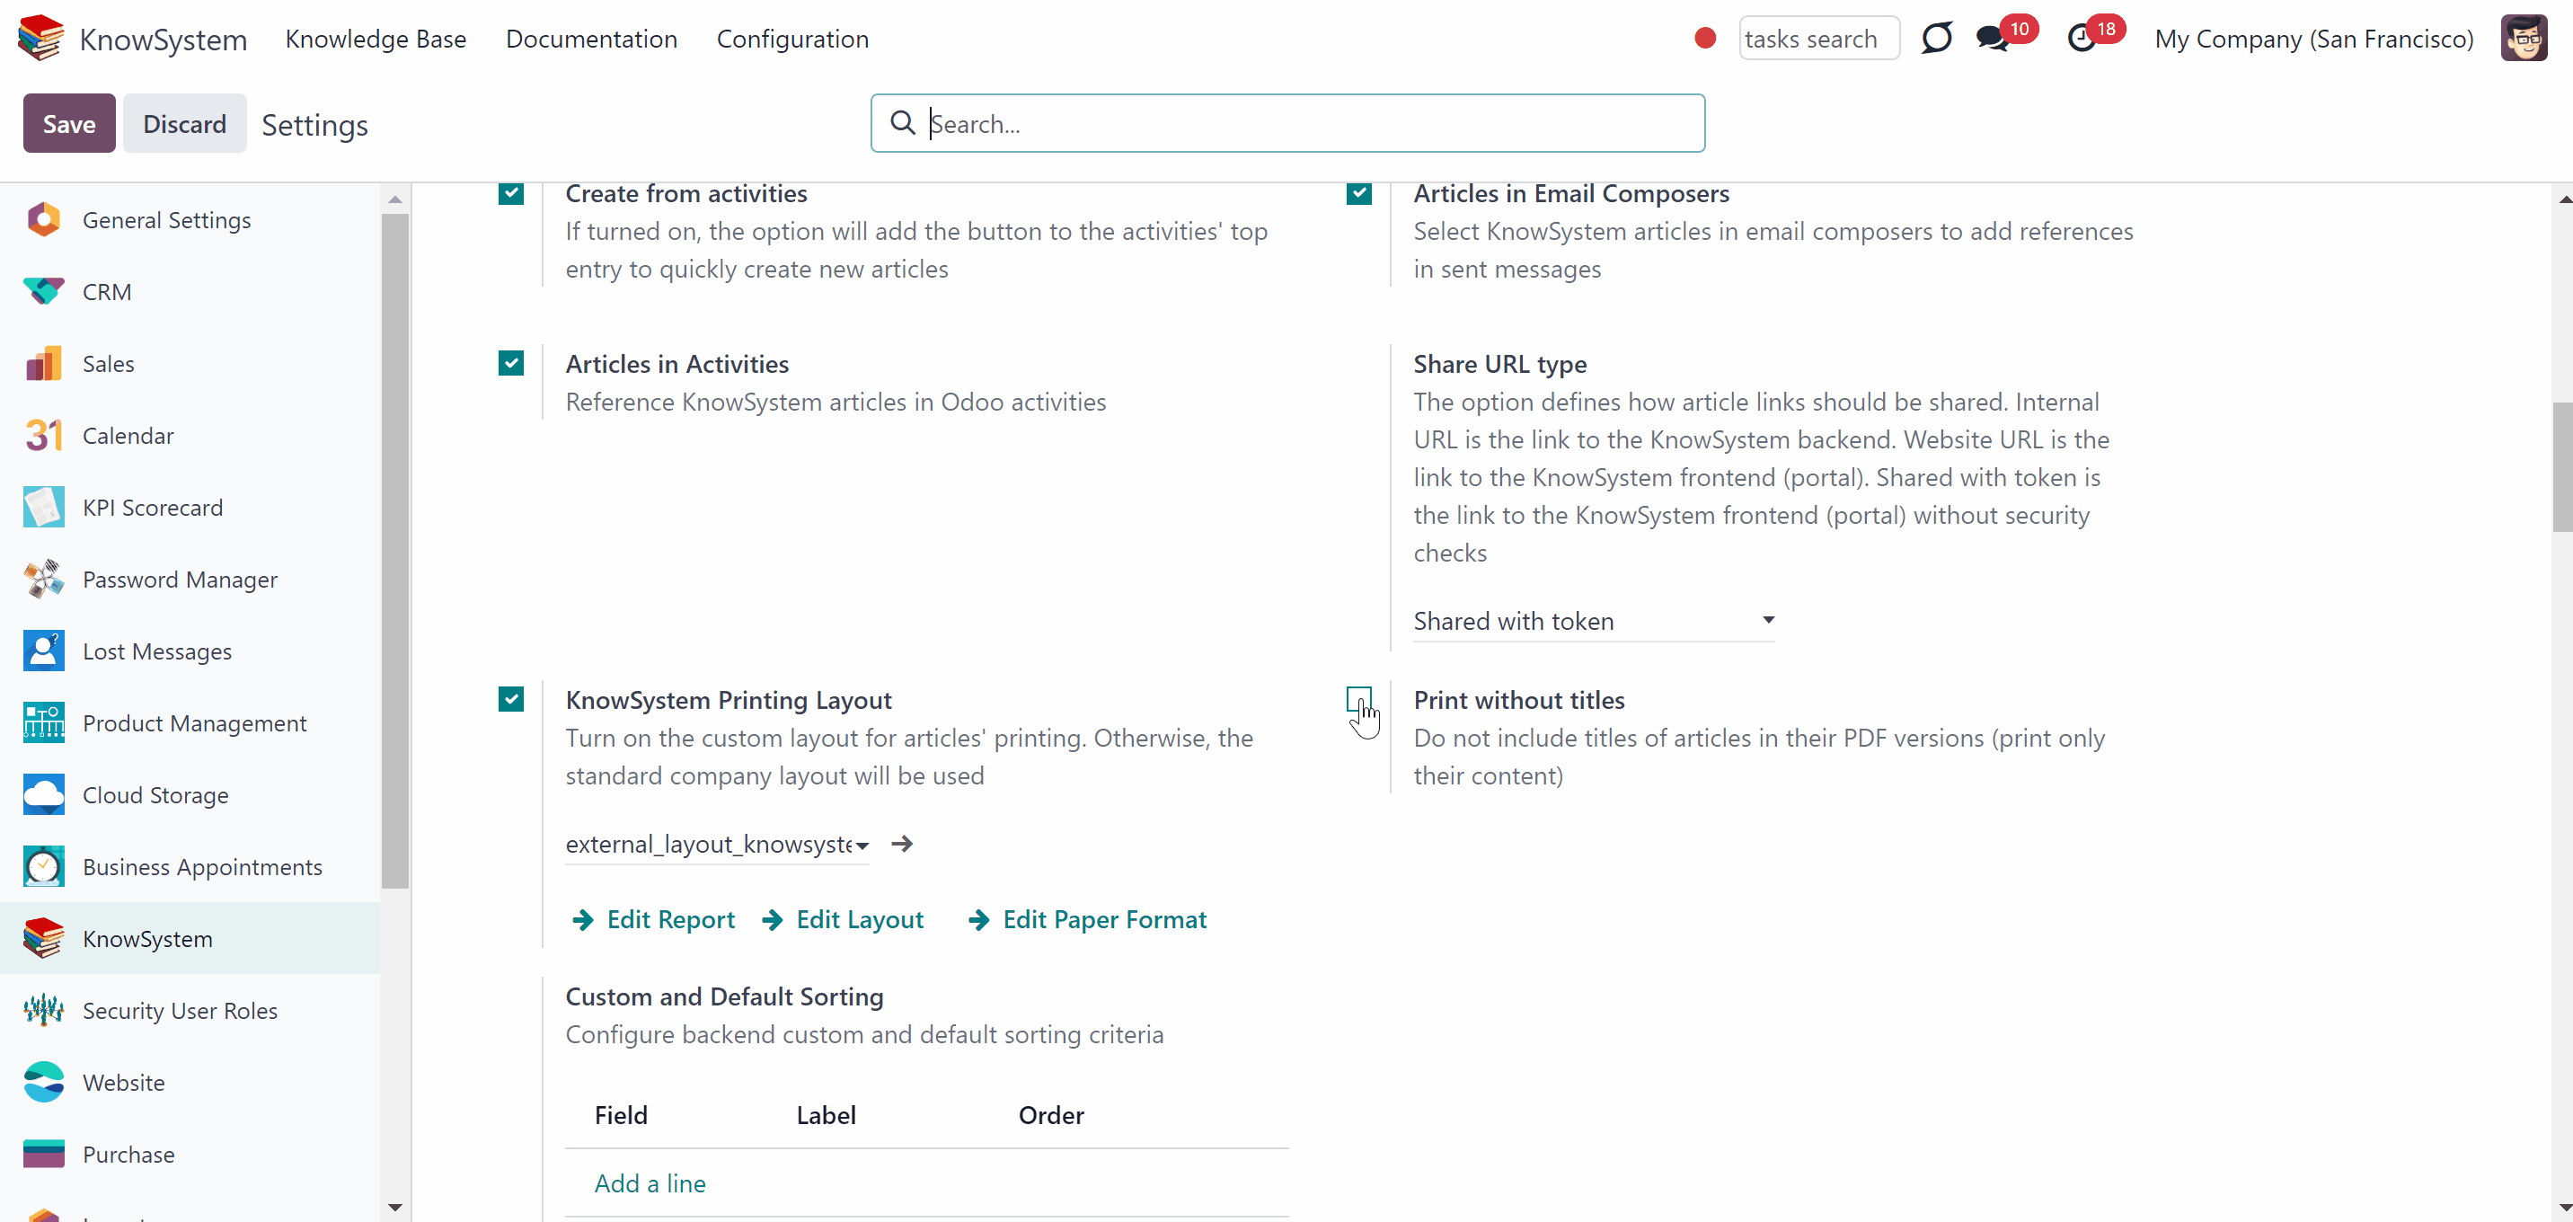Click the main page scrollbar thumb
This screenshot has height=1222, width=2573.
pos(2564,467)
